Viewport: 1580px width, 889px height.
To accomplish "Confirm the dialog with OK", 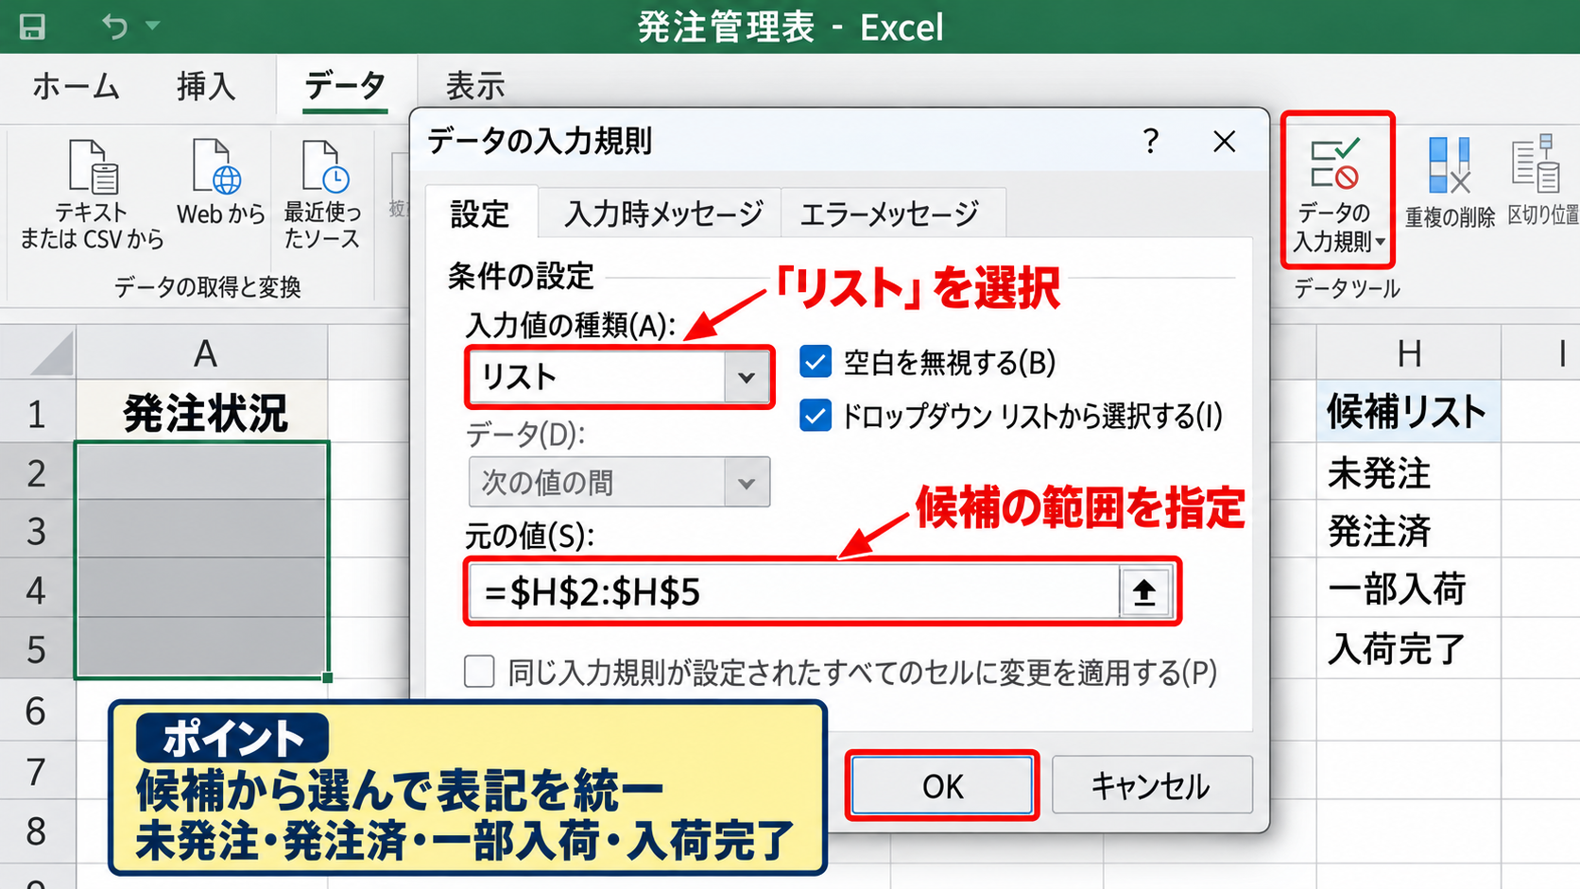I will coord(942,786).
